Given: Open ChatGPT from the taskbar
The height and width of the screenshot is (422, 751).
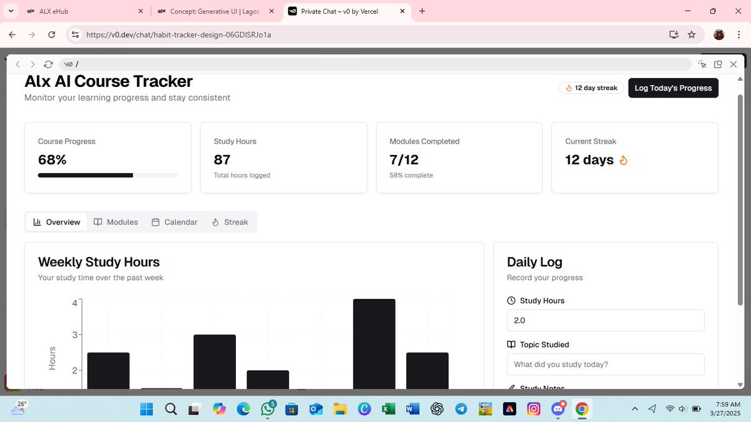Looking at the screenshot, I should click(437, 409).
